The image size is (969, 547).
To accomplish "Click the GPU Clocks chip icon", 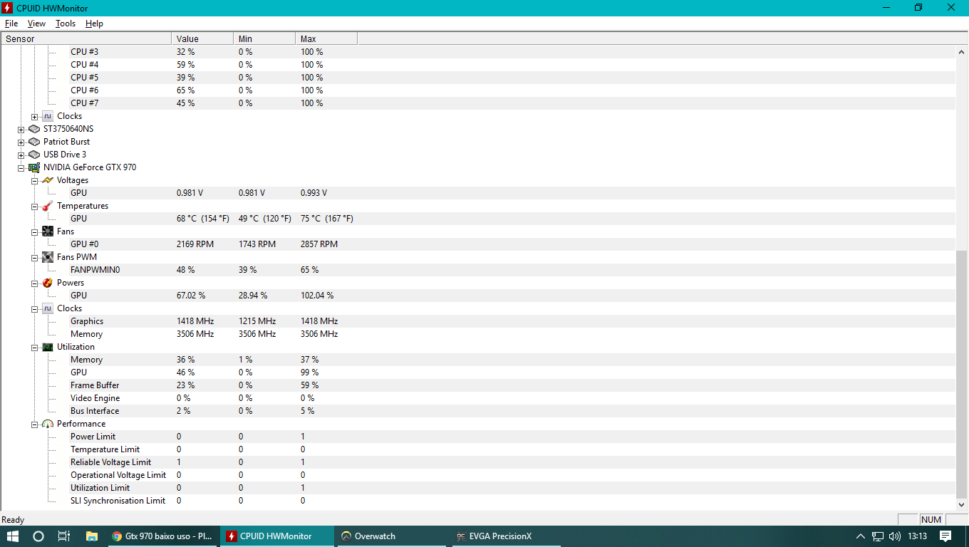I will pos(47,308).
